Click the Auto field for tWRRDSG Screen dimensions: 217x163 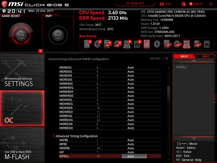point(131,116)
